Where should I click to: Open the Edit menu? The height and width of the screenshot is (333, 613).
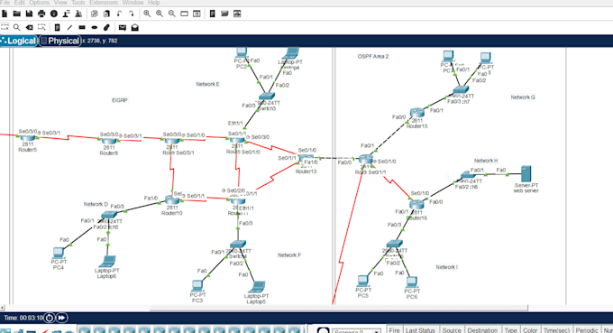[20, 3]
